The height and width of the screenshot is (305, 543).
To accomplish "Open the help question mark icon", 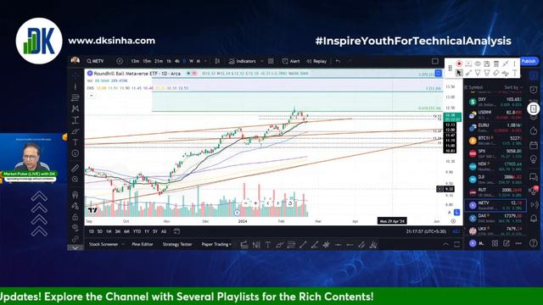I will (534, 243).
